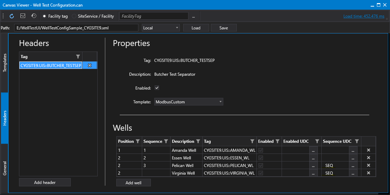Screen dimensions: 390x195
Task: Delete the Virginia Well row
Action: coord(369,173)
